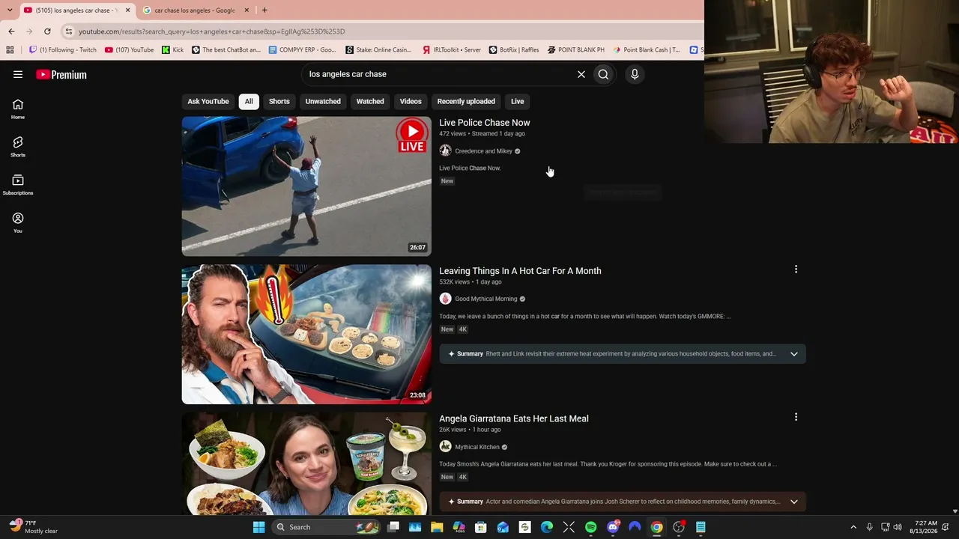Open the Stake Online Casino bookmark

coord(378,50)
